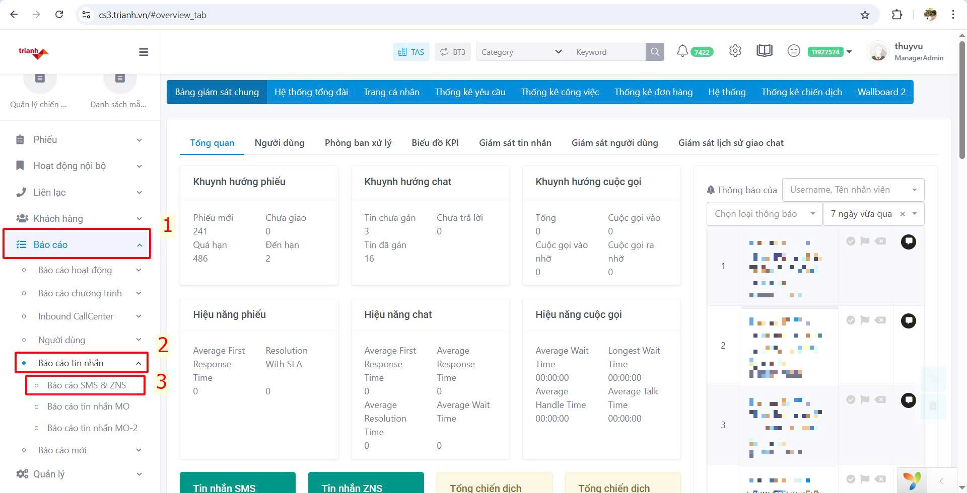Open the notifications bell

pyautogui.click(x=682, y=51)
